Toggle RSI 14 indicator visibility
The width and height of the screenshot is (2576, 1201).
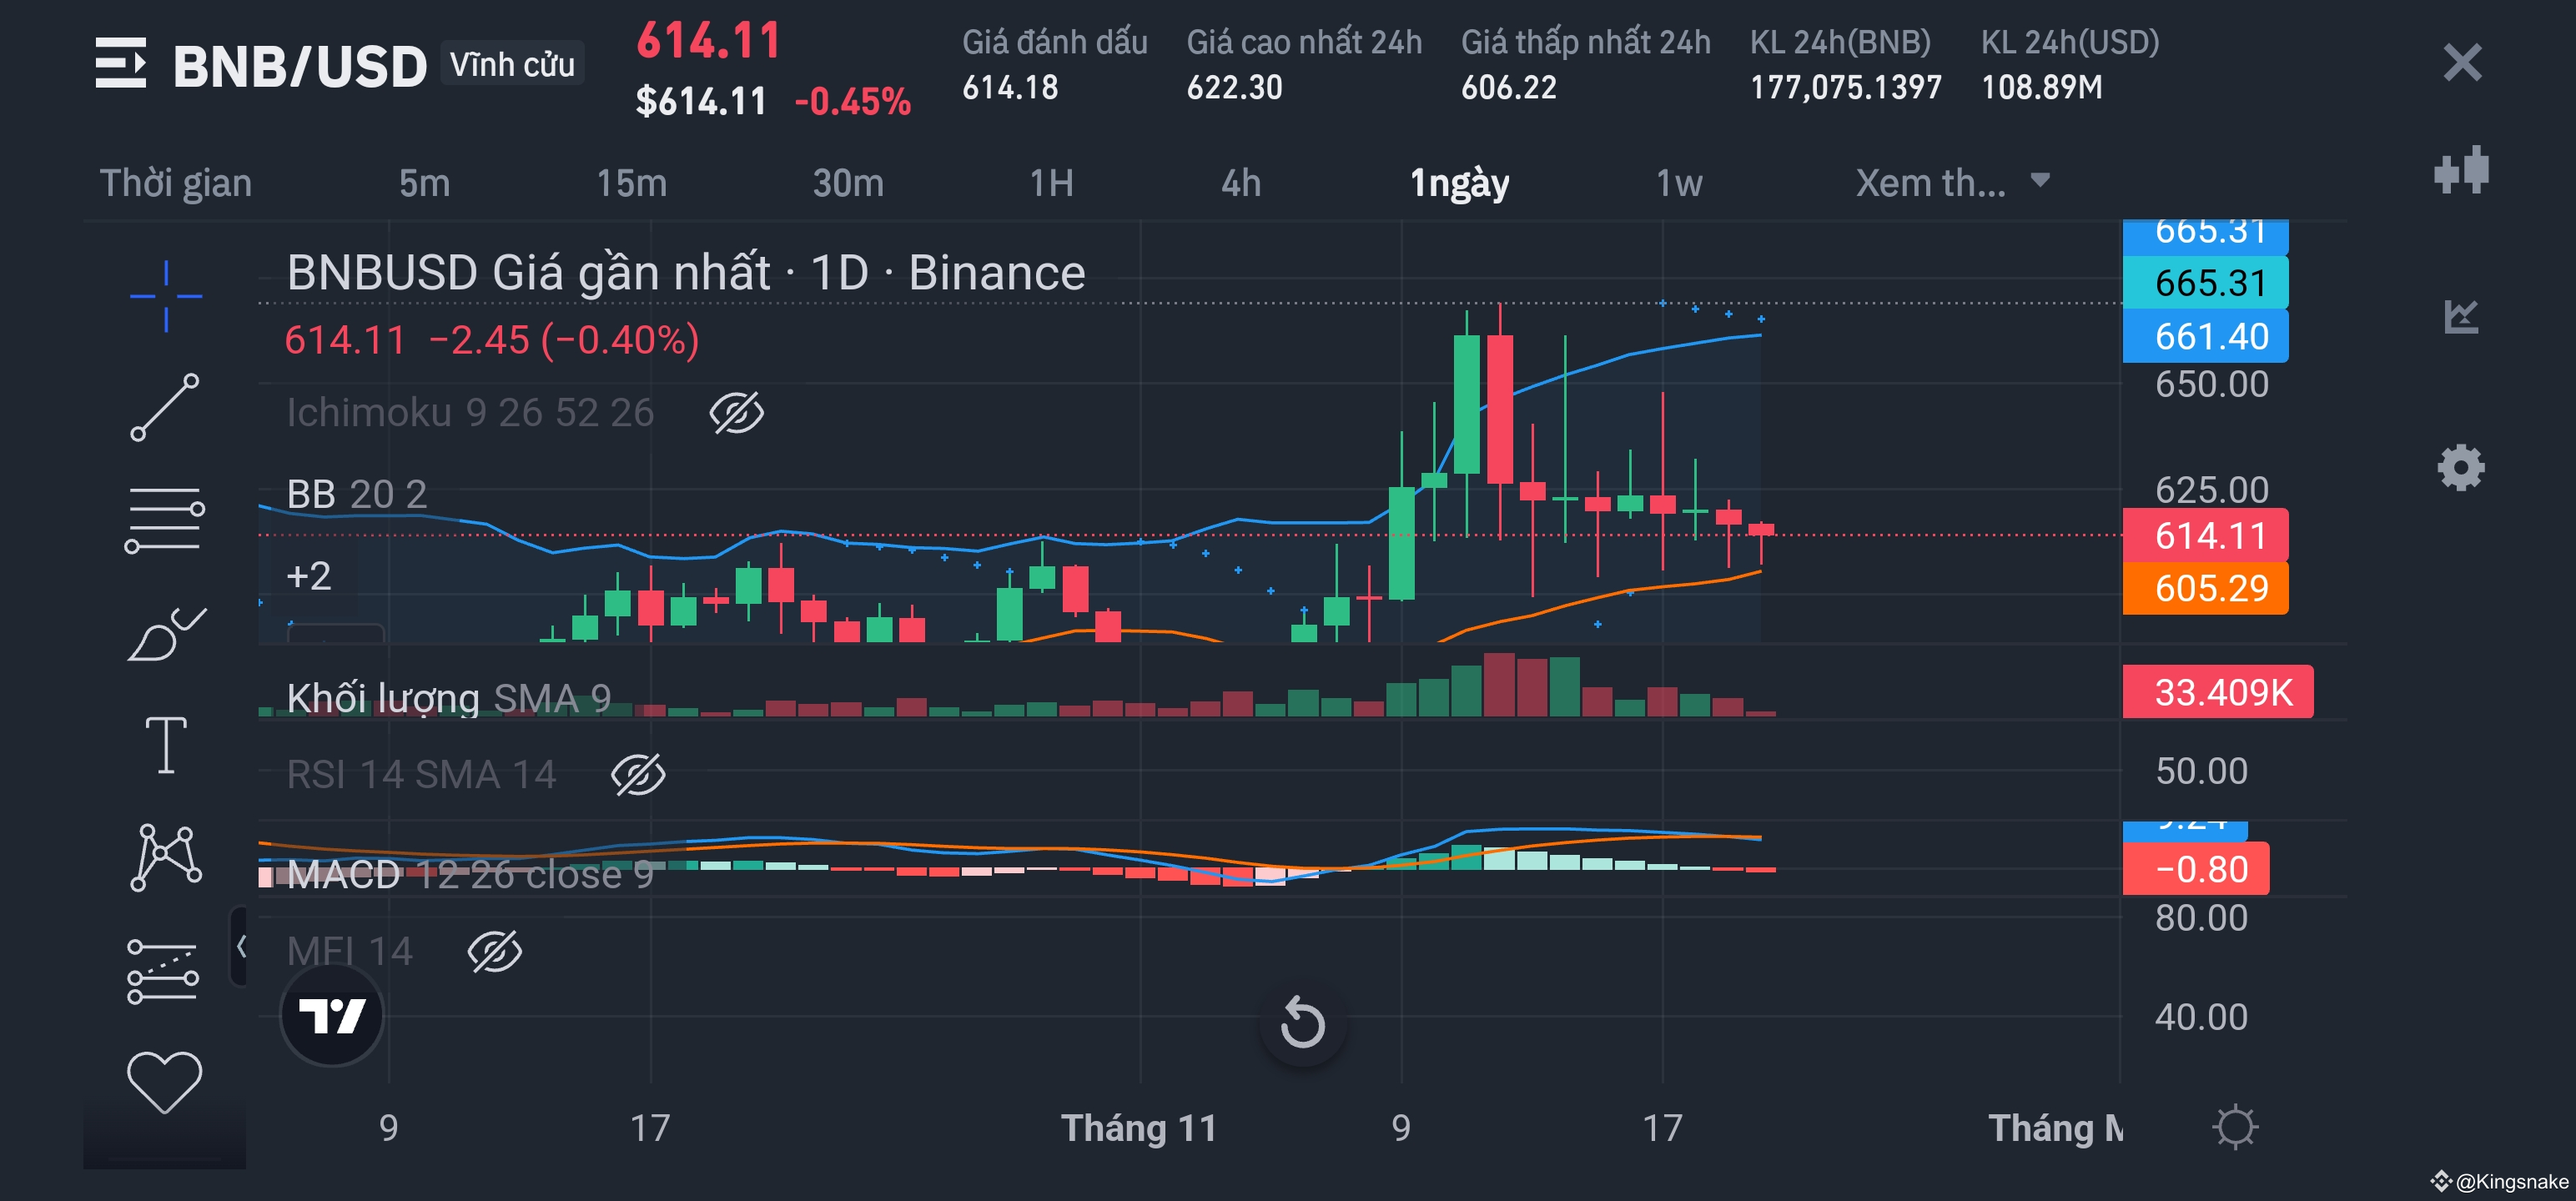pyautogui.click(x=638, y=774)
